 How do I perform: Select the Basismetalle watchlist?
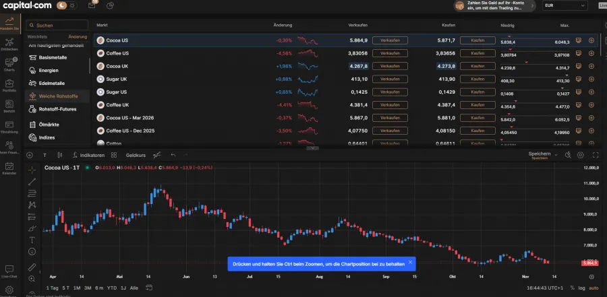click(58, 58)
